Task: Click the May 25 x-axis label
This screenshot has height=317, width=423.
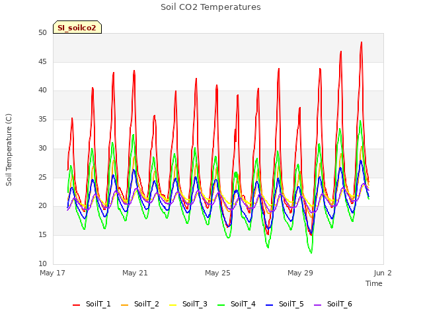Action: [217, 273]
